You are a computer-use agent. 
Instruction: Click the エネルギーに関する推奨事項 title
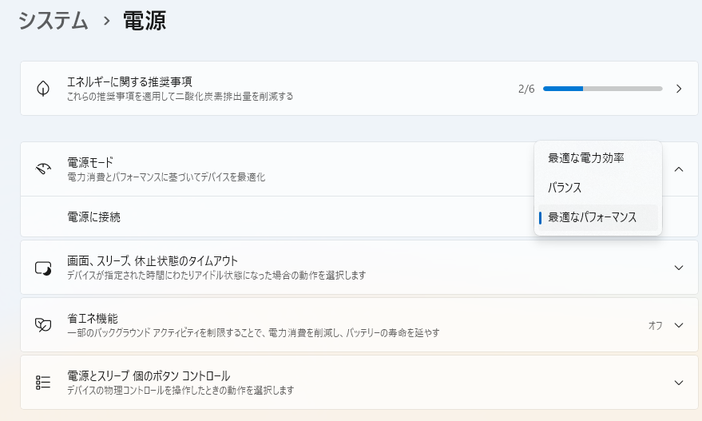(129, 81)
